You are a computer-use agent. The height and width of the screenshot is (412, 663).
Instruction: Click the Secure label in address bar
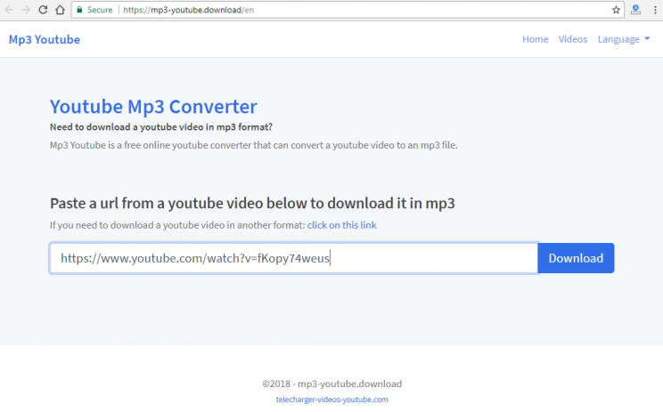click(x=100, y=10)
